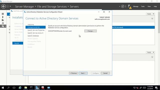Click the Server Manager back arrow
The height and width of the screenshot is (90, 160).
click(x=3, y=6)
